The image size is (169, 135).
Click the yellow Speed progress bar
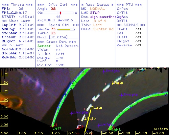tap(64, 29)
